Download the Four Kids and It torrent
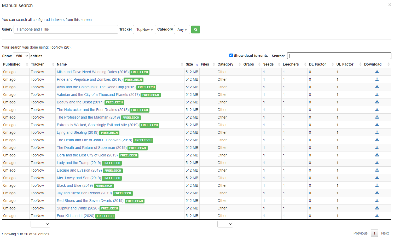The height and width of the screenshot is (240, 394). point(377,215)
